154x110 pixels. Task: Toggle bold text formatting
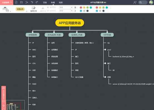click(x=75, y=7)
